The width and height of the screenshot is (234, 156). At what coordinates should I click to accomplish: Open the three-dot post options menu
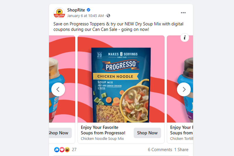[183, 13]
